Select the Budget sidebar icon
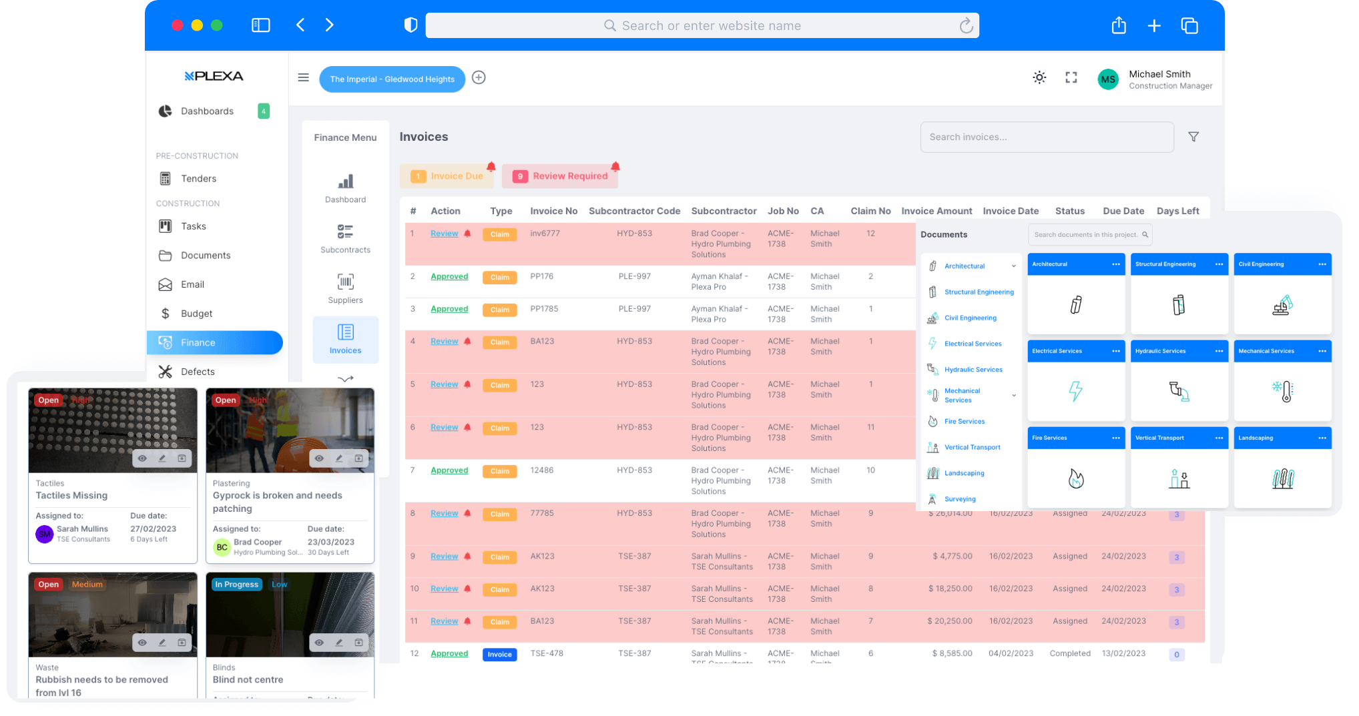 click(x=166, y=313)
